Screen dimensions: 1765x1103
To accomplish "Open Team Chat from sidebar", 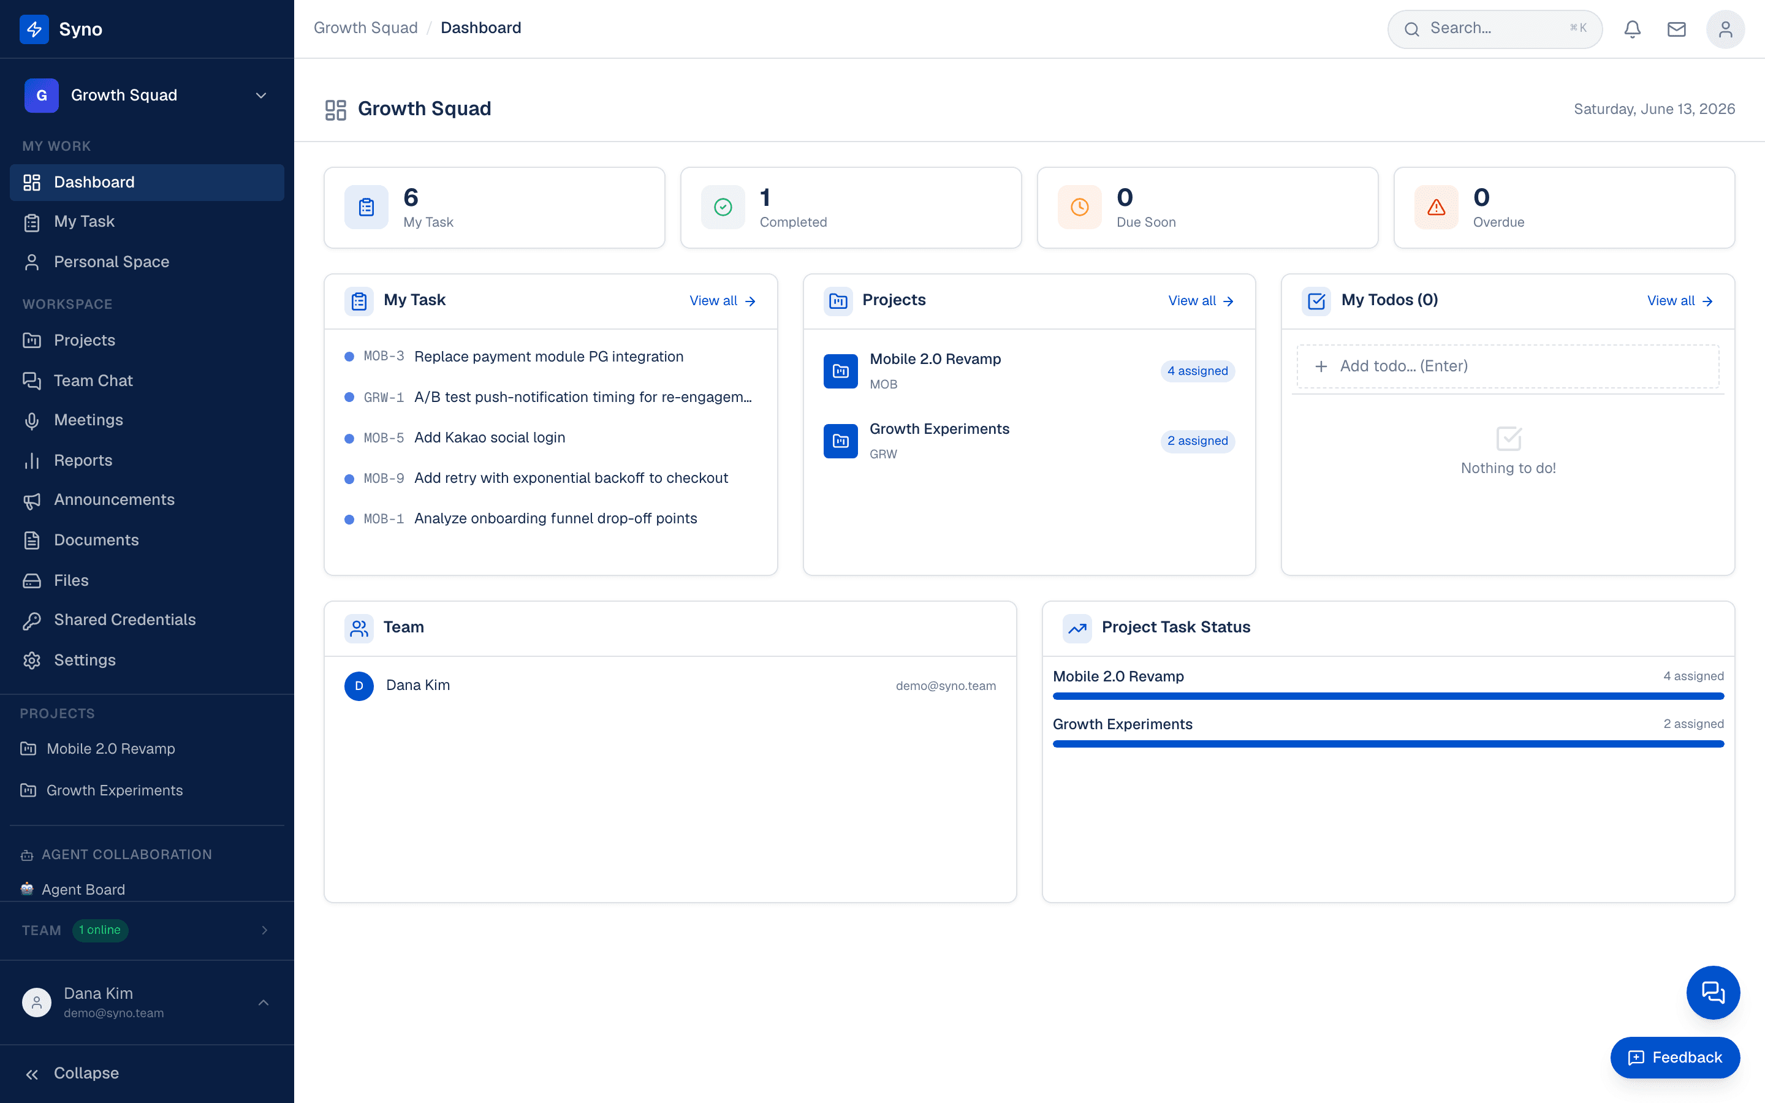I will (x=147, y=380).
